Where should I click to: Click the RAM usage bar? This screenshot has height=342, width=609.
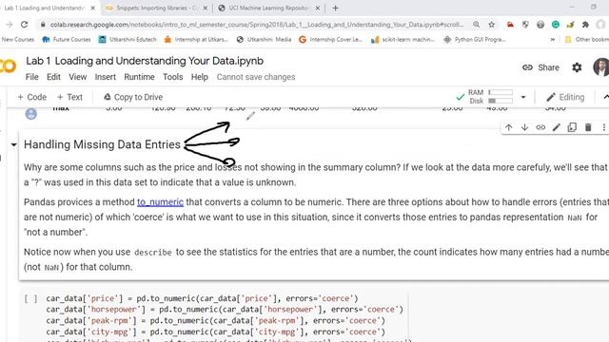click(x=501, y=92)
